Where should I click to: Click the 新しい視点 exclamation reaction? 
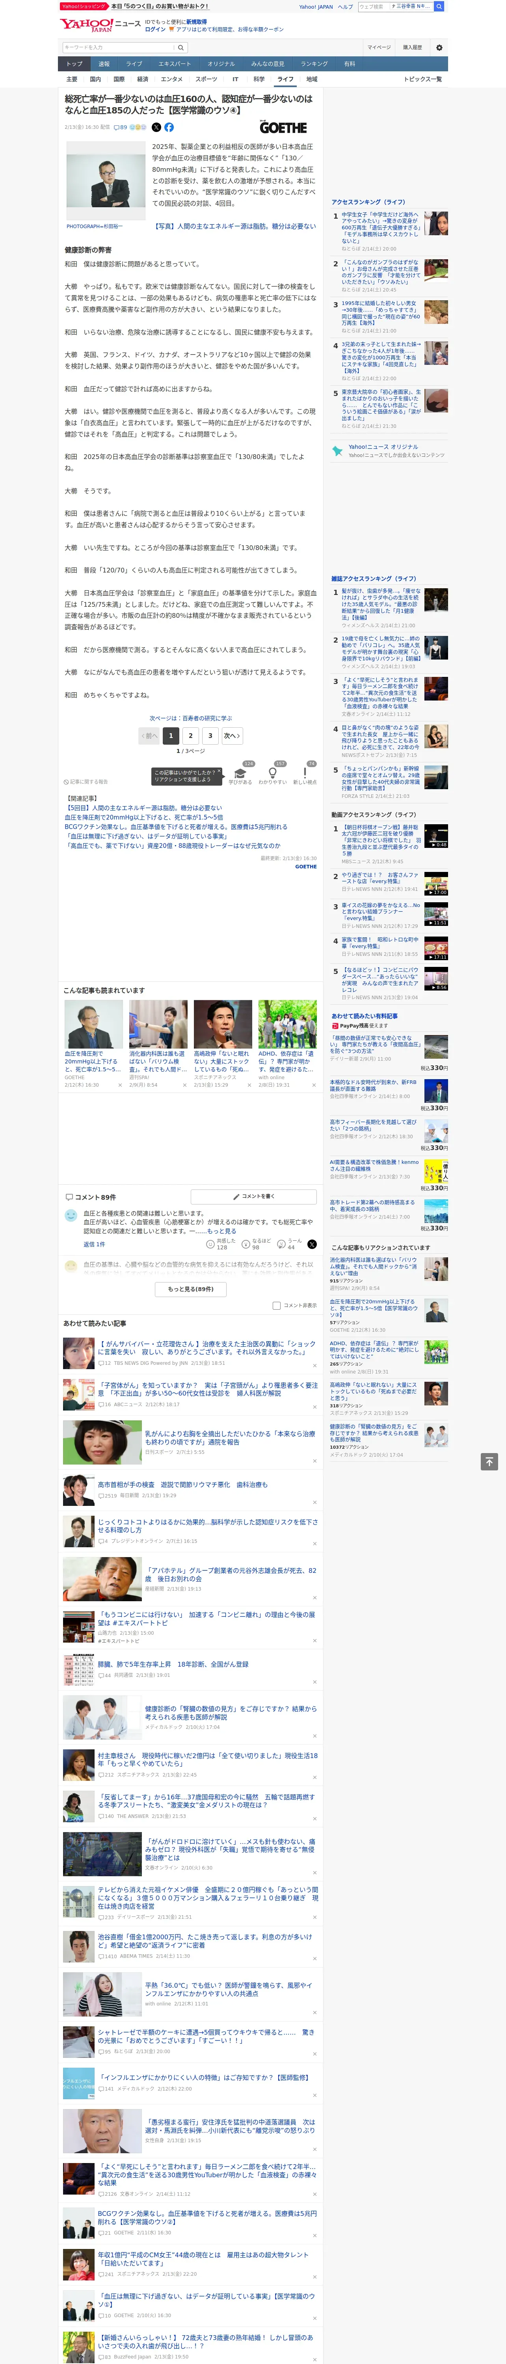[x=305, y=774]
